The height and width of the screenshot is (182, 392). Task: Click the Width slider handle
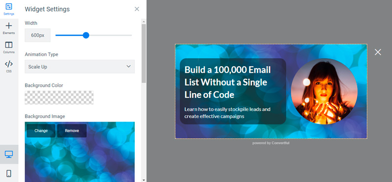[86, 35]
